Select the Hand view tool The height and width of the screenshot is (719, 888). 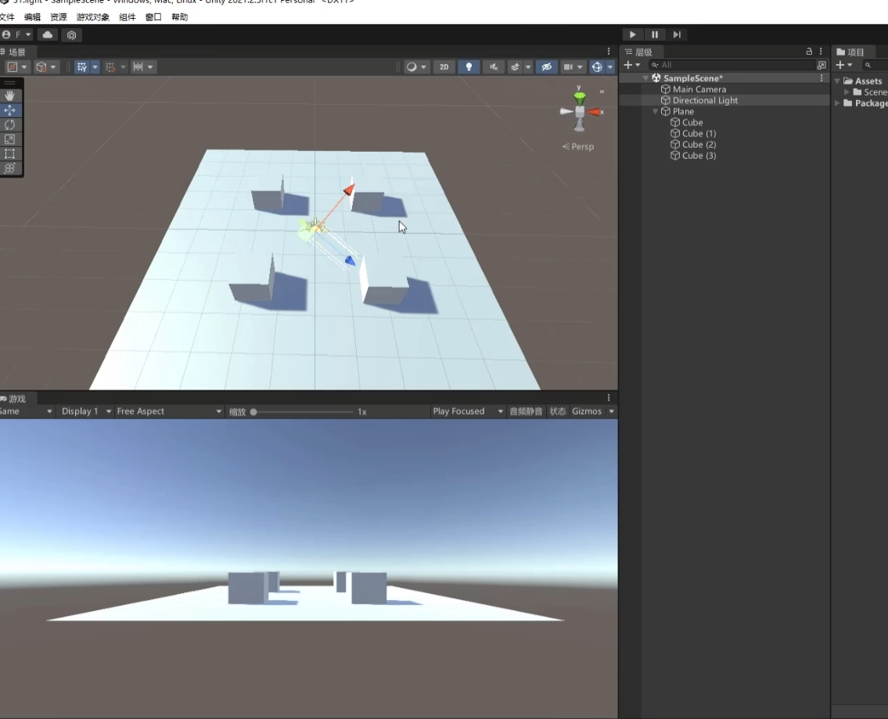click(10, 95)
